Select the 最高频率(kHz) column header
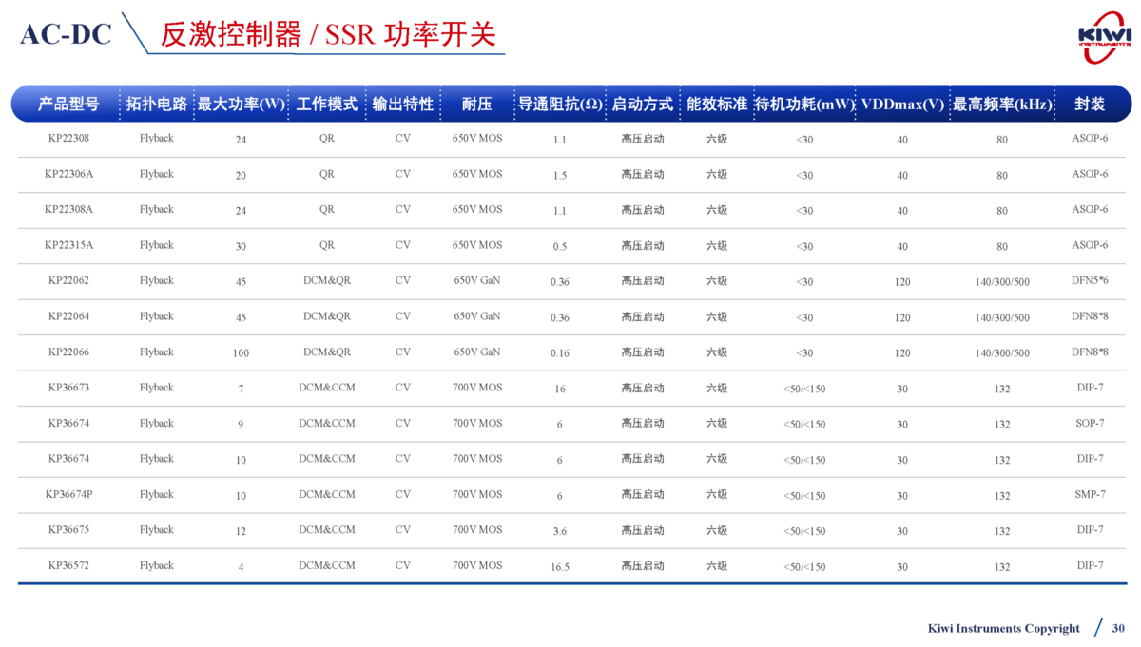Viewport: 1141px width, 647px height. (x=1002, y=104)
